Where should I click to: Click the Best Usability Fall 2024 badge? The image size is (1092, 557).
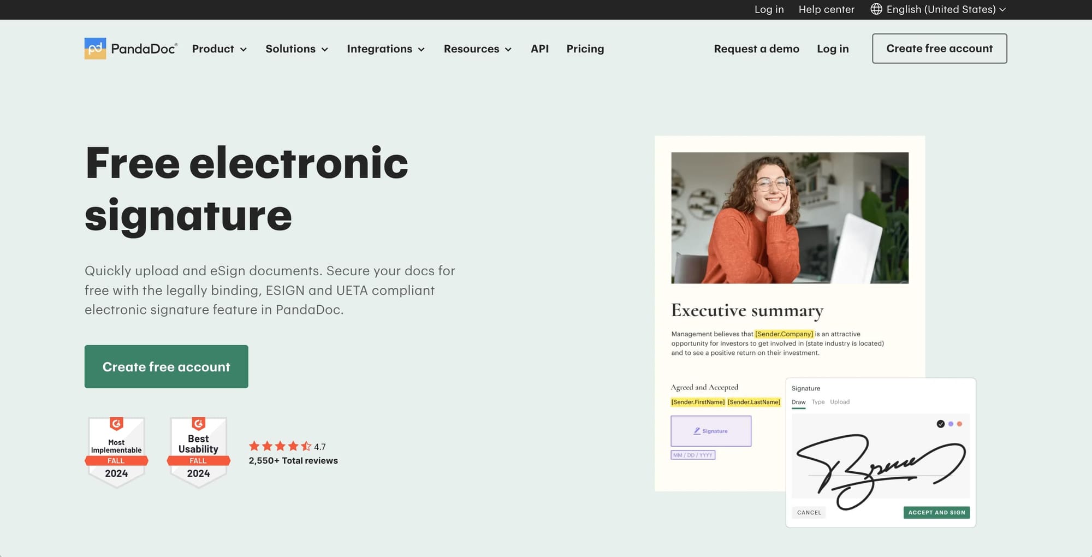coord(198,452)
